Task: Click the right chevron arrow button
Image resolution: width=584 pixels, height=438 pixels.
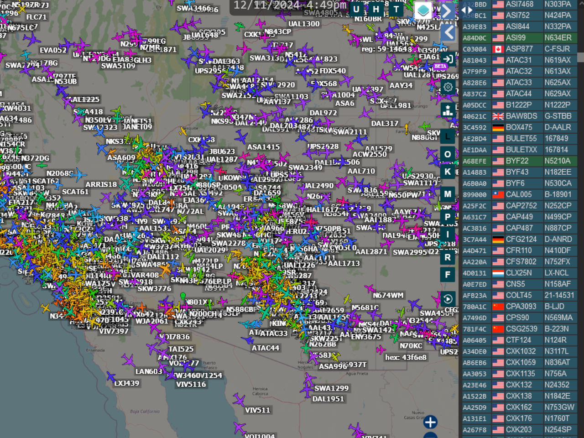Action: pyautogui.click(x=448, y=10)
